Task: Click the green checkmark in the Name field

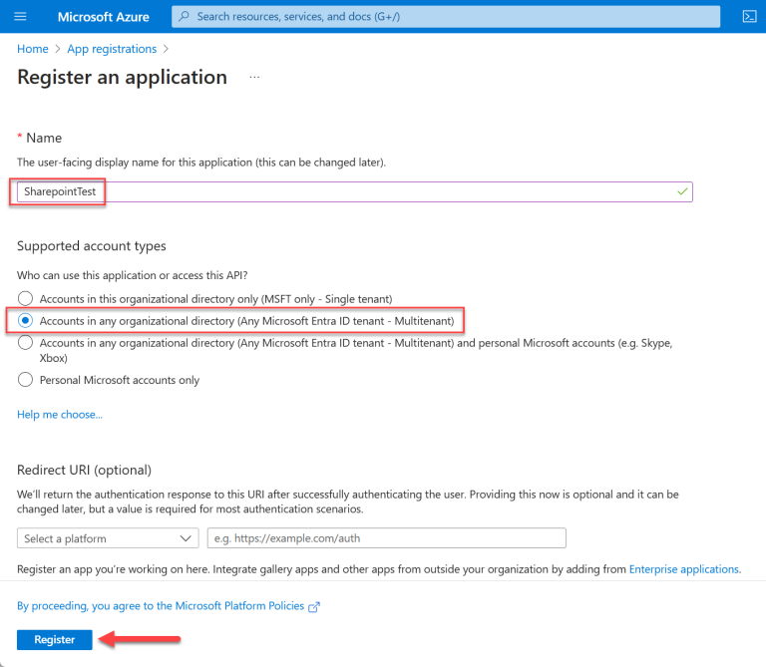Action: [x=682, y=191]
